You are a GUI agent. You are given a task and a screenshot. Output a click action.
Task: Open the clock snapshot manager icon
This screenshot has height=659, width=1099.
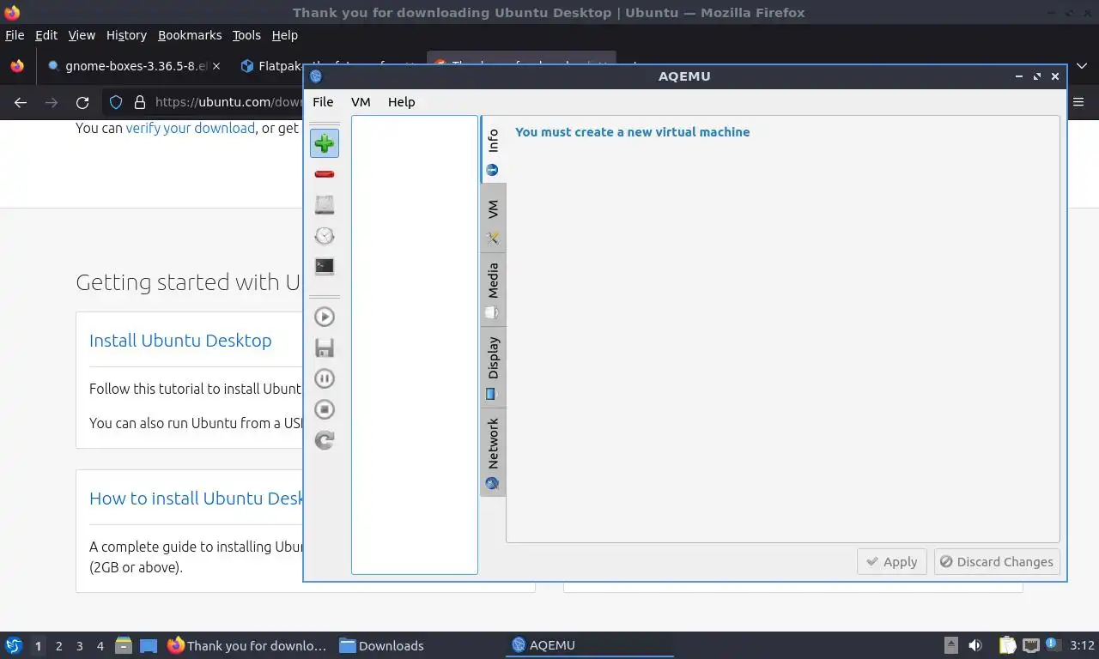325,235
